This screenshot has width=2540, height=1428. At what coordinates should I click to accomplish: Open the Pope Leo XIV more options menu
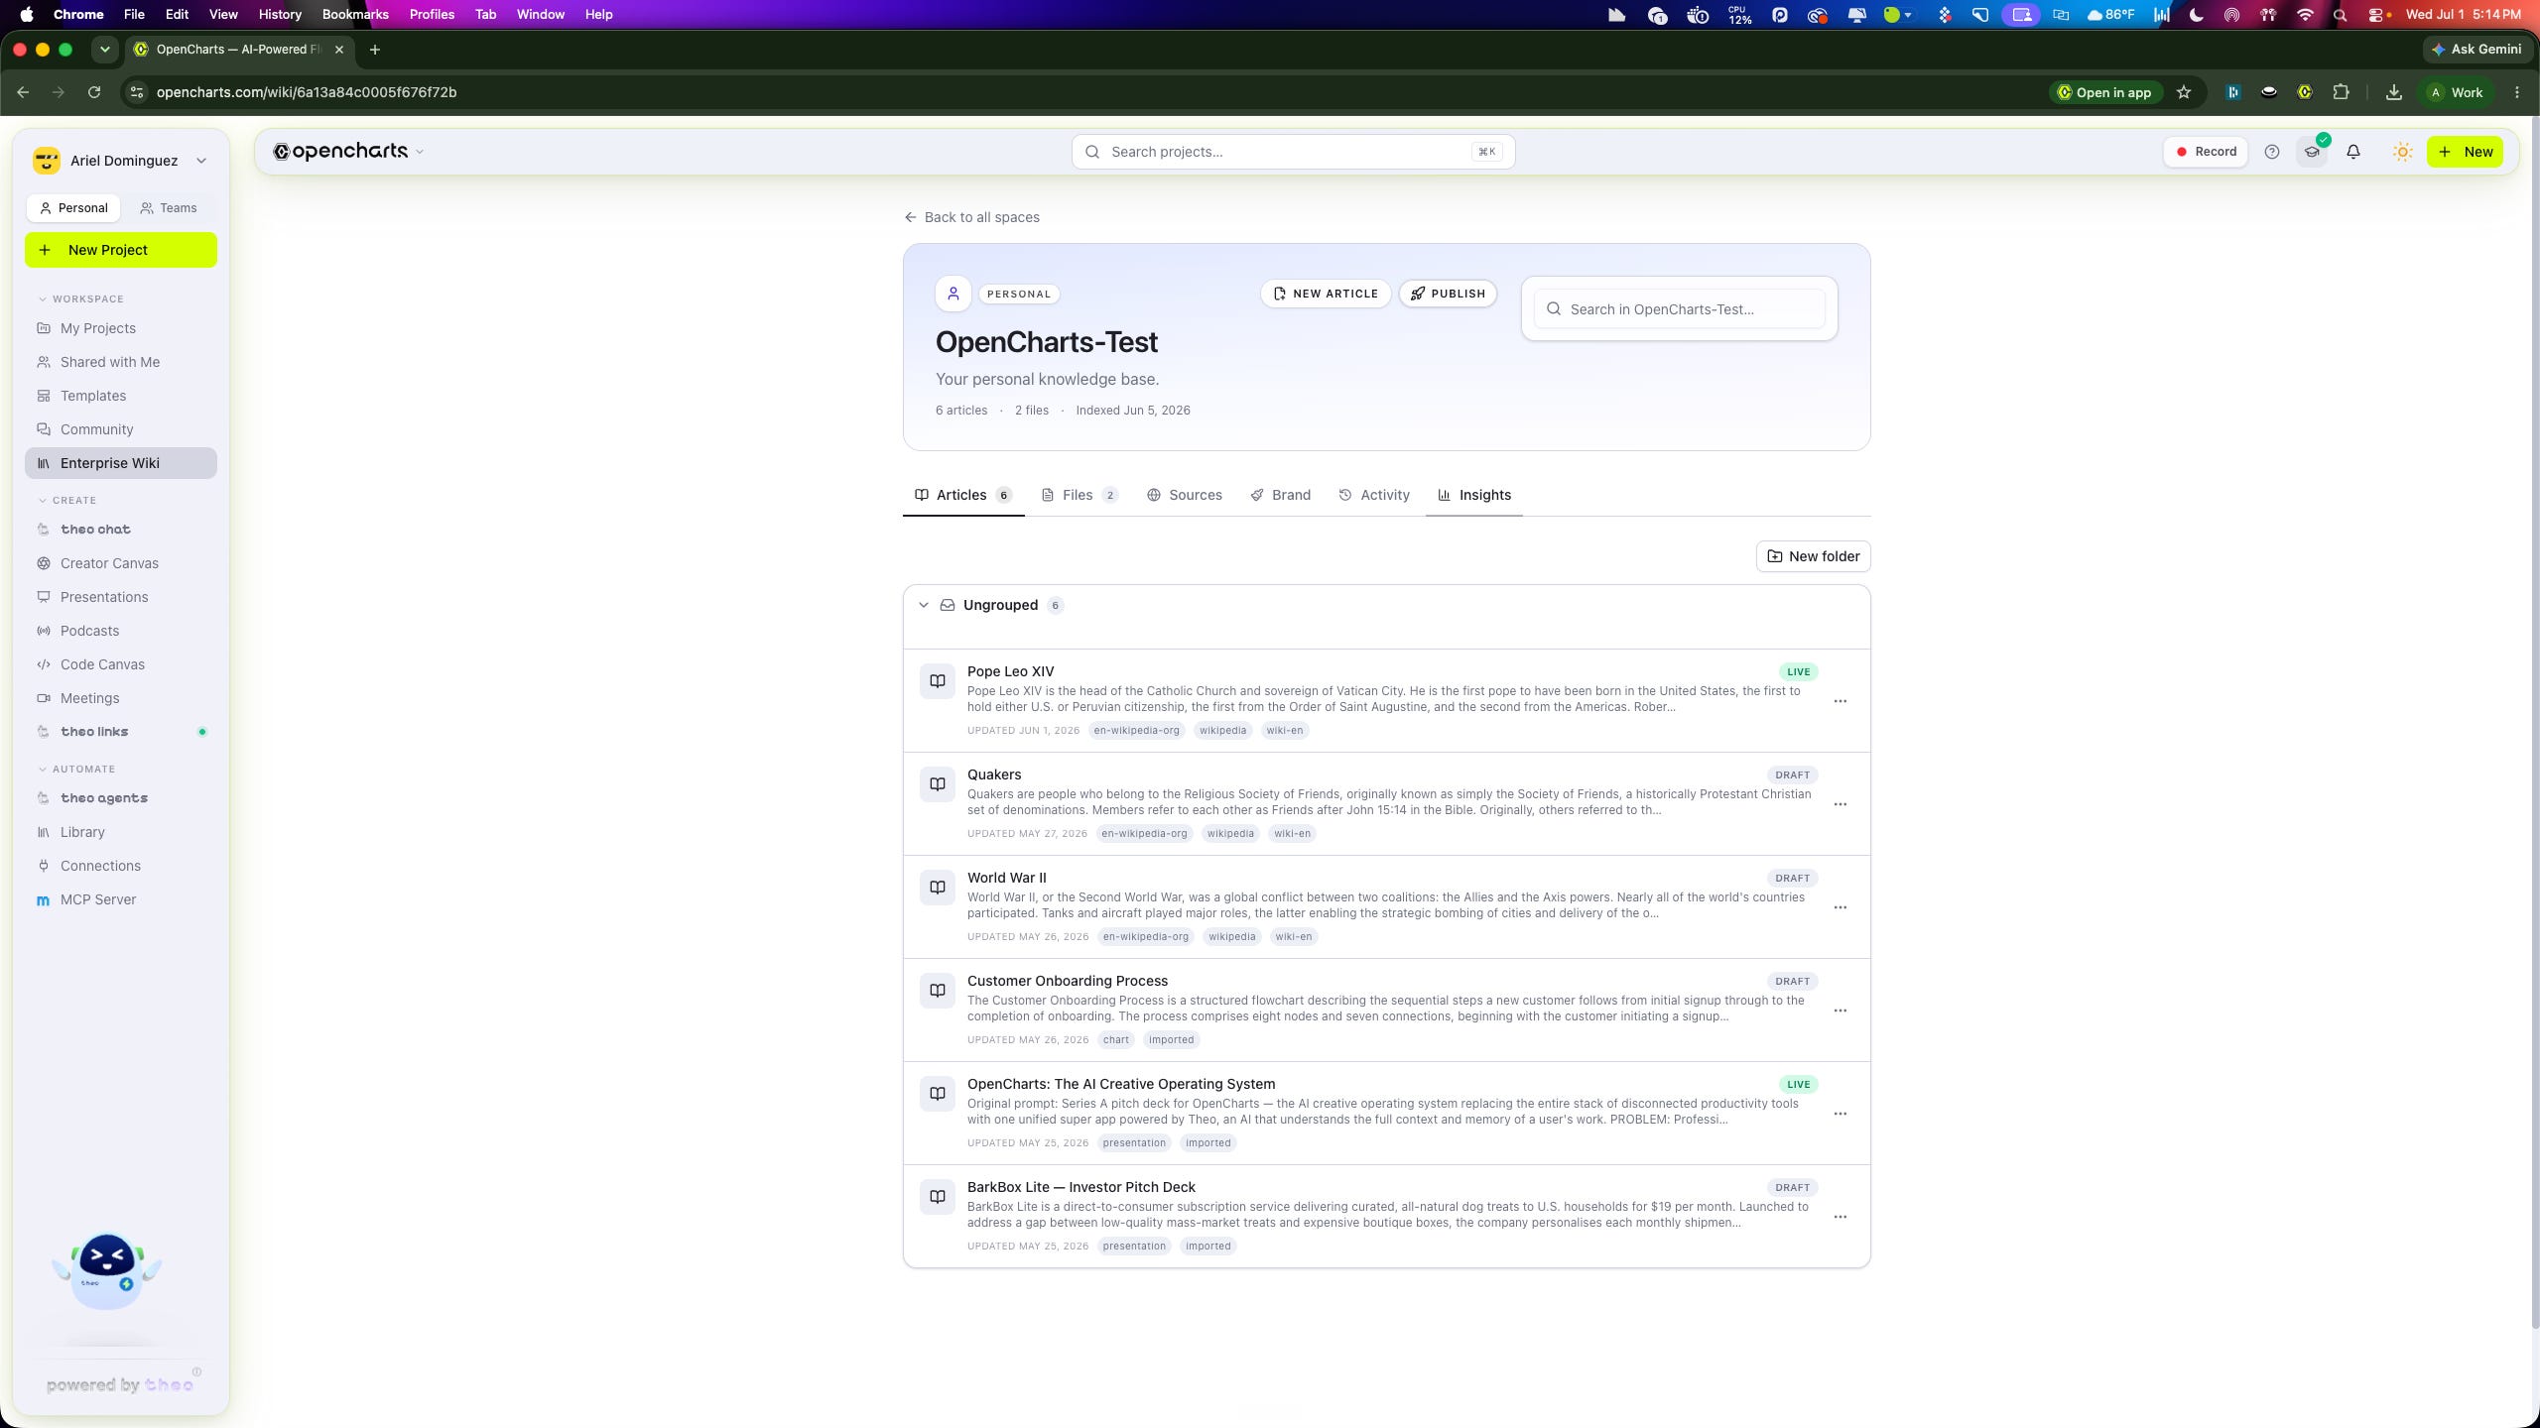[1840, 701]
